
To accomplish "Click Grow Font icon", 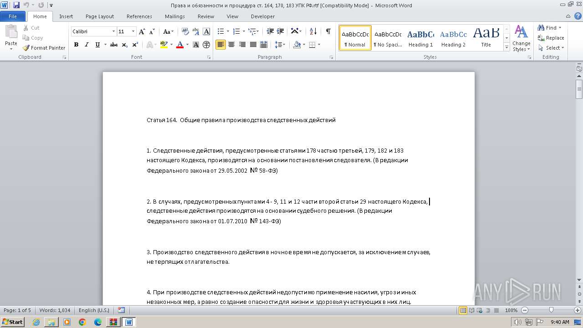I will 142,31.
